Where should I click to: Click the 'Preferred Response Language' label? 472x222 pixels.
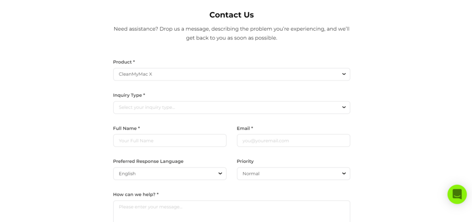click(148, 161)
